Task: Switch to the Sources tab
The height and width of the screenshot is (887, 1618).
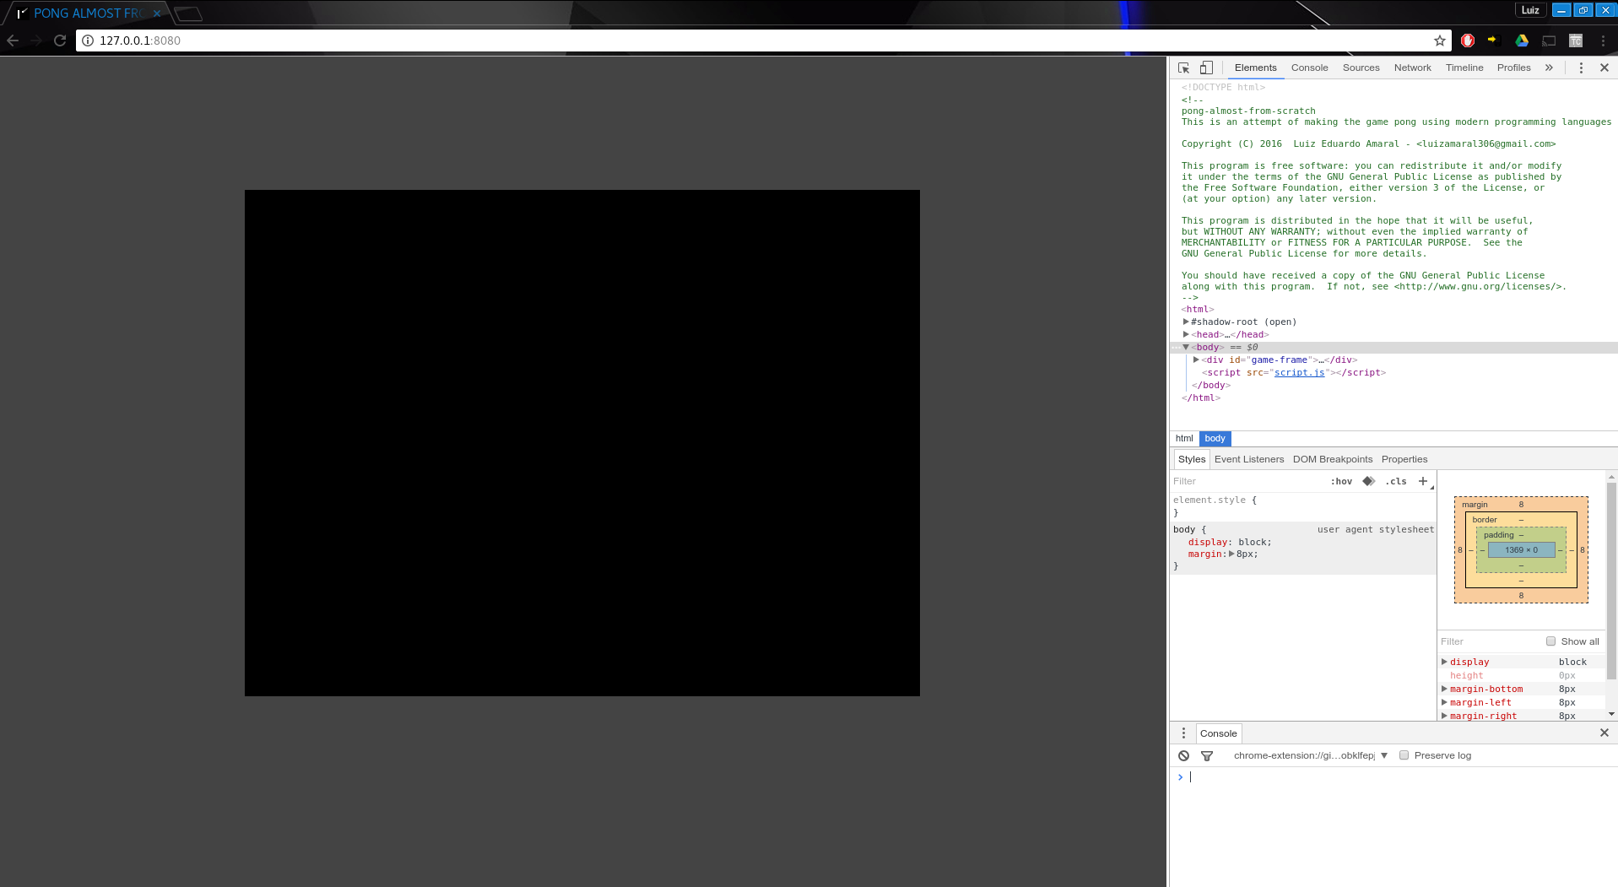Action: coord(1361,68)
